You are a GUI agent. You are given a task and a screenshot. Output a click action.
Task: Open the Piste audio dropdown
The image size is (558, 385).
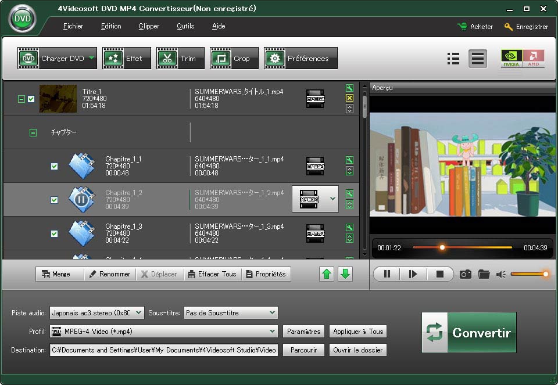[x=96, y=313]
